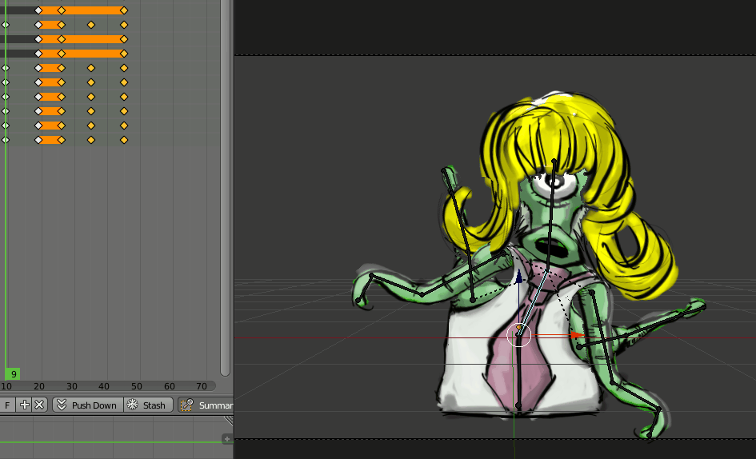This screenshot has height=459, width=756.
Task: Expand hidden region with small plus tab
Action: 227,439
